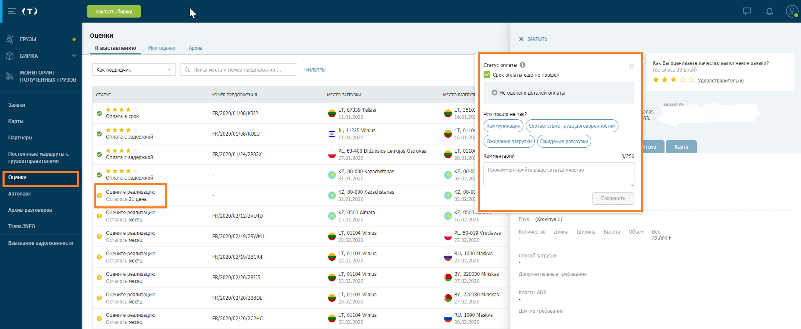Set rating to first star in quality panel
Screen dimensions: 801x329
(656, 80)
